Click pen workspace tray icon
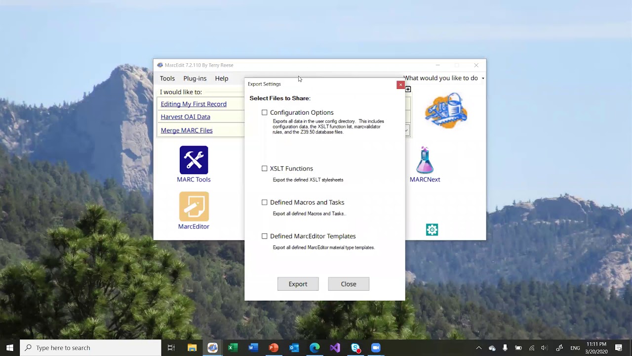The height and width of the screenshot is (356, 632). coord(559,348)
